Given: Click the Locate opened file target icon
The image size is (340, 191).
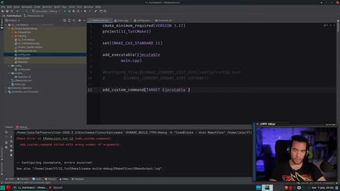Looking at the screenshot, I should [x=64, y=20].
